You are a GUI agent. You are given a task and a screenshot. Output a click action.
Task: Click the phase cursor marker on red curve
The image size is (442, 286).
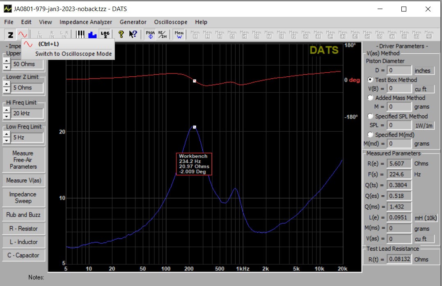point(195,81)
